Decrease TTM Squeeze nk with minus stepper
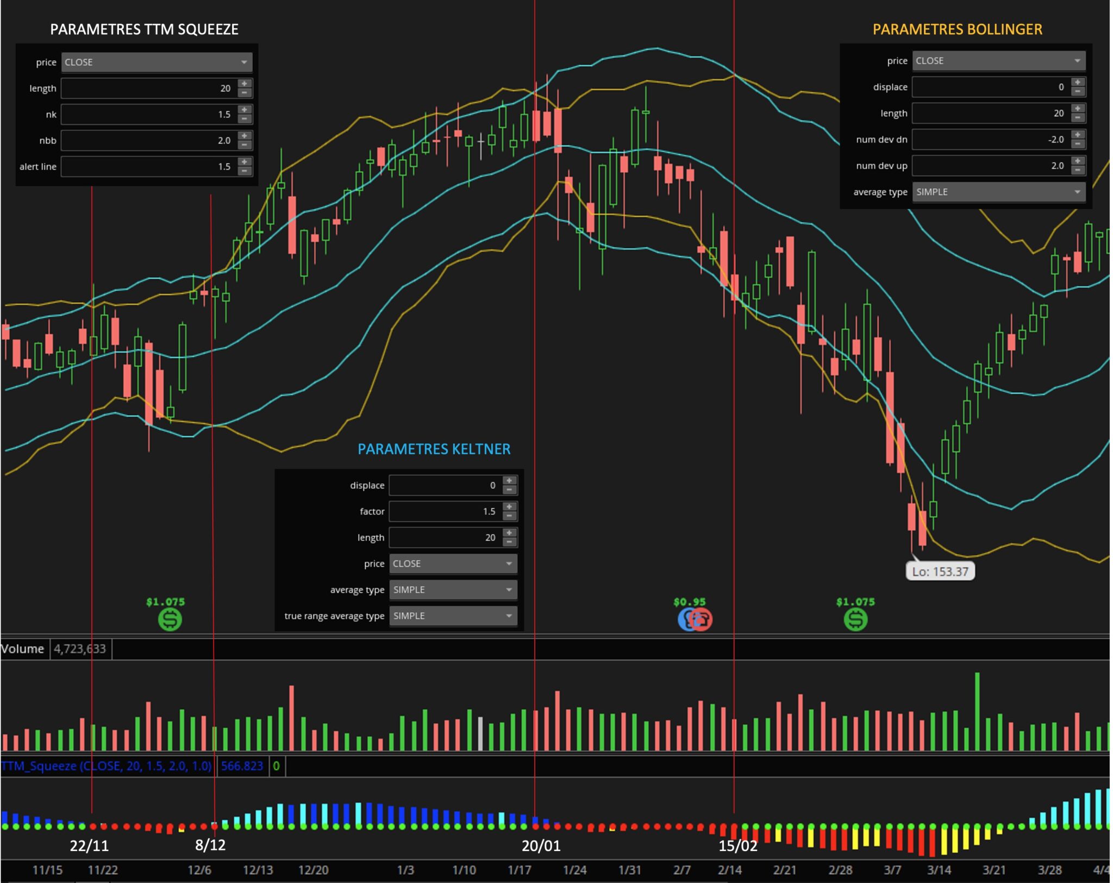Screen dimensions: 1113x883 click(245, 119)
